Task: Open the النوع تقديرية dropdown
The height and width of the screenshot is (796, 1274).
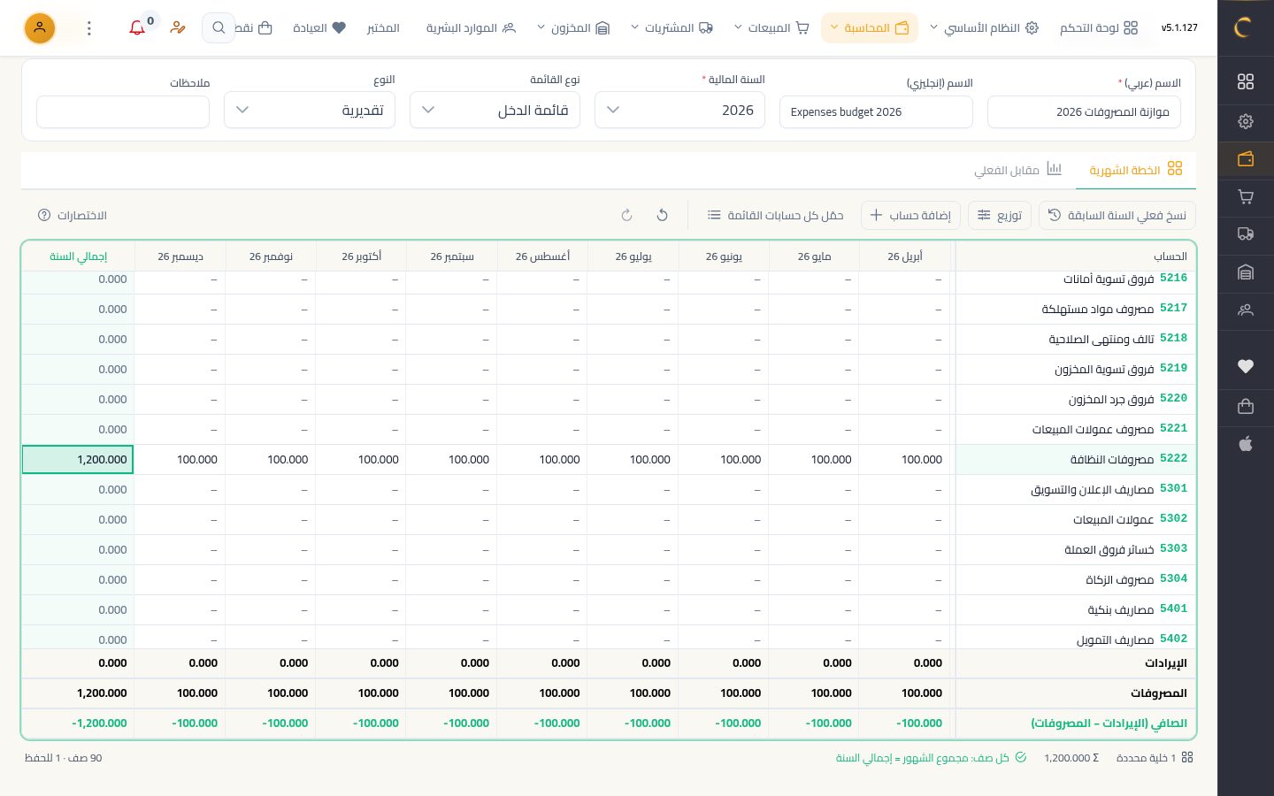Action: click(x=310, y=110)
